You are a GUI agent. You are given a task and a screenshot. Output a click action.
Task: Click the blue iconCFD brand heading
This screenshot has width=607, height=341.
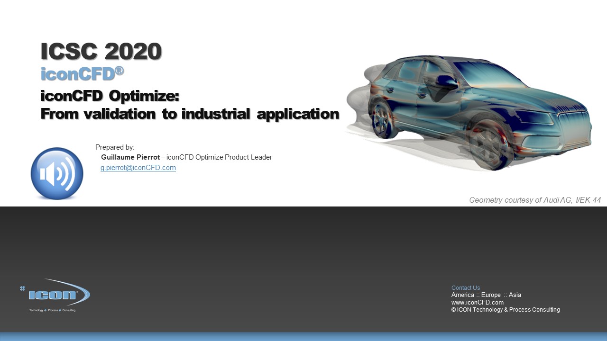[78, 74]
